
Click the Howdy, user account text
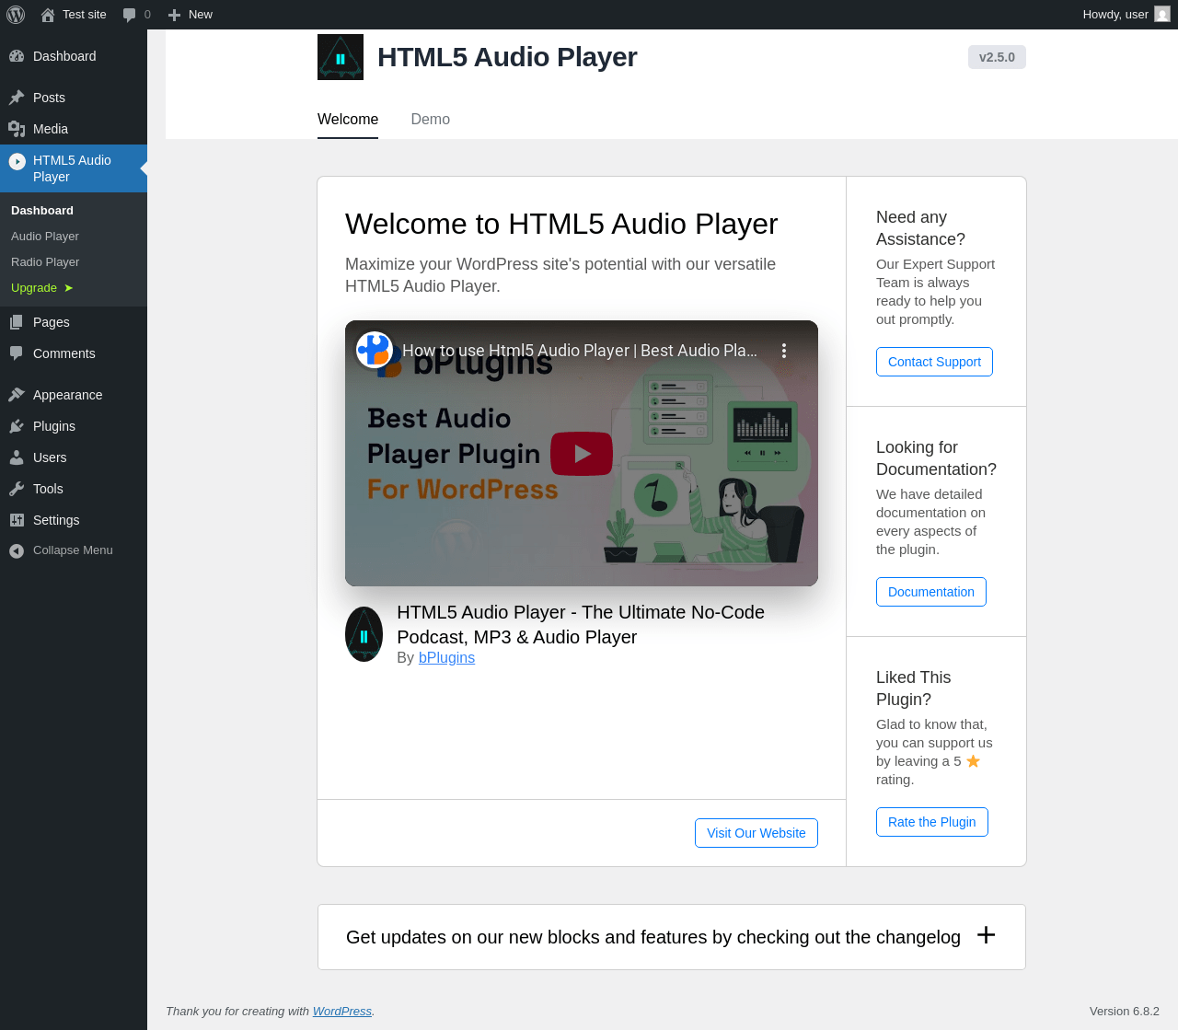(1115, 15)
